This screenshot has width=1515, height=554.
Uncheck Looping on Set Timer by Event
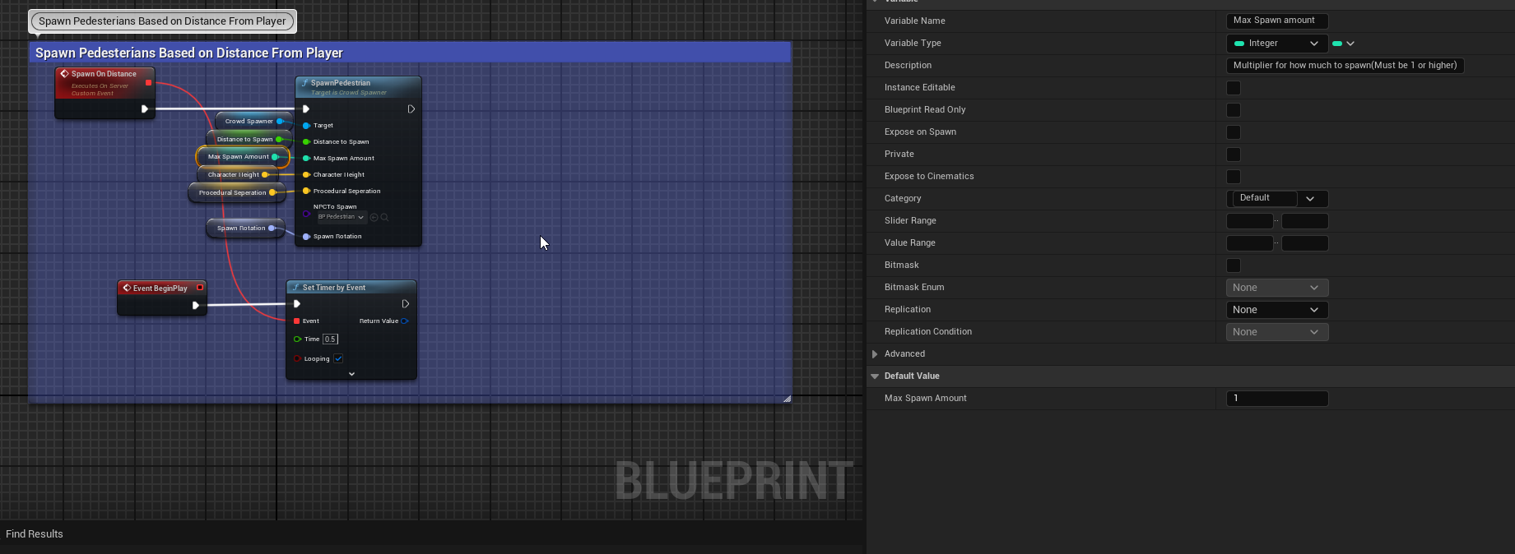click(338, 359)
